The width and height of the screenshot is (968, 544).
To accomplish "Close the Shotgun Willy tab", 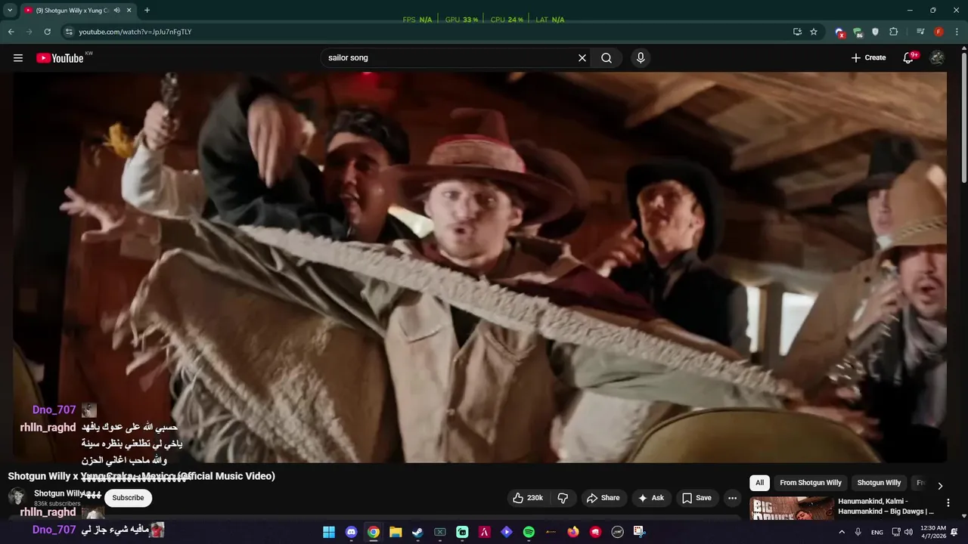I will (x=129, y=11).
